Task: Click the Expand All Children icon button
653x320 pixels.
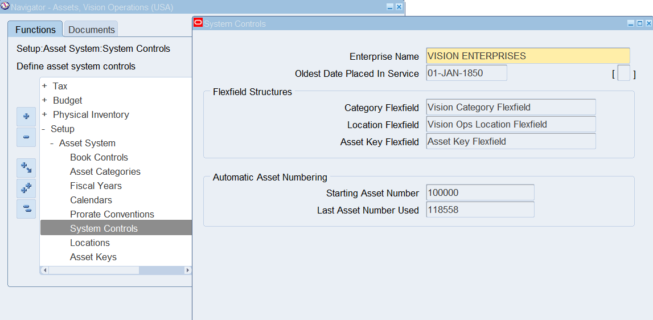Action: tap(26, 168)
